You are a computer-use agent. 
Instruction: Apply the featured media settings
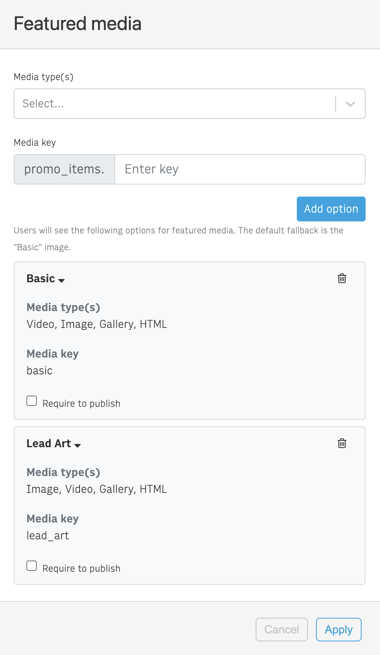pos(339,629)
